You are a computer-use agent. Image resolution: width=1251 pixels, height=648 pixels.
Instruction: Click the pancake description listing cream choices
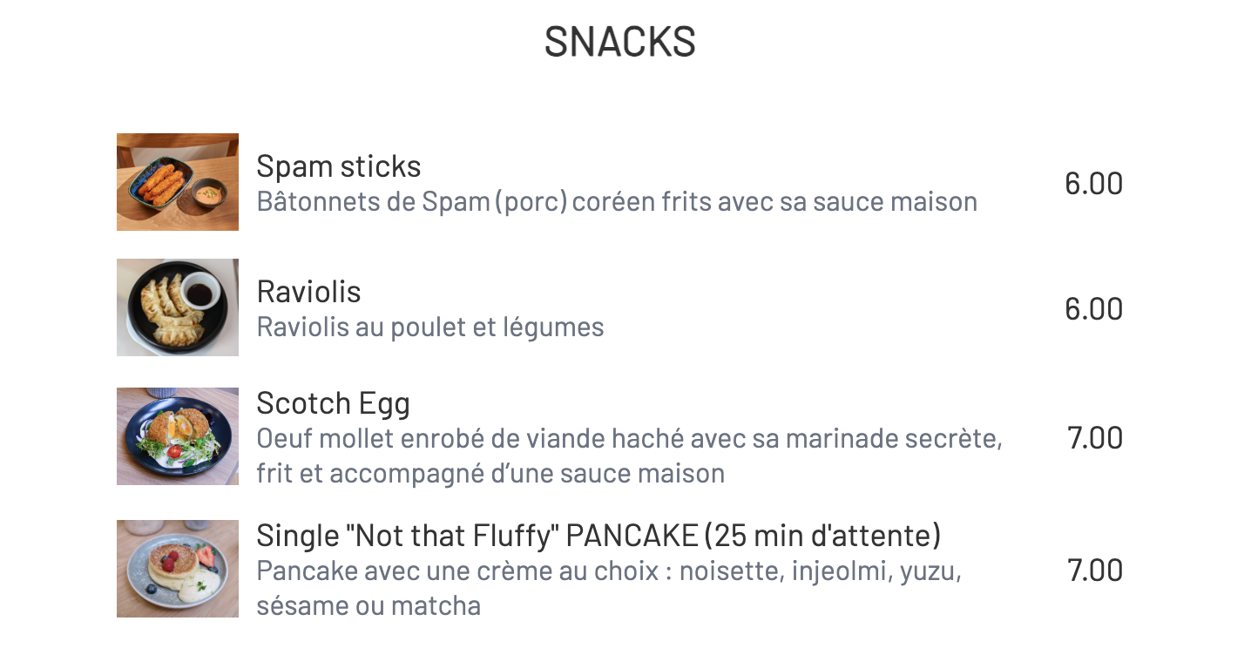pyautogui.click(x=609, y=588)
